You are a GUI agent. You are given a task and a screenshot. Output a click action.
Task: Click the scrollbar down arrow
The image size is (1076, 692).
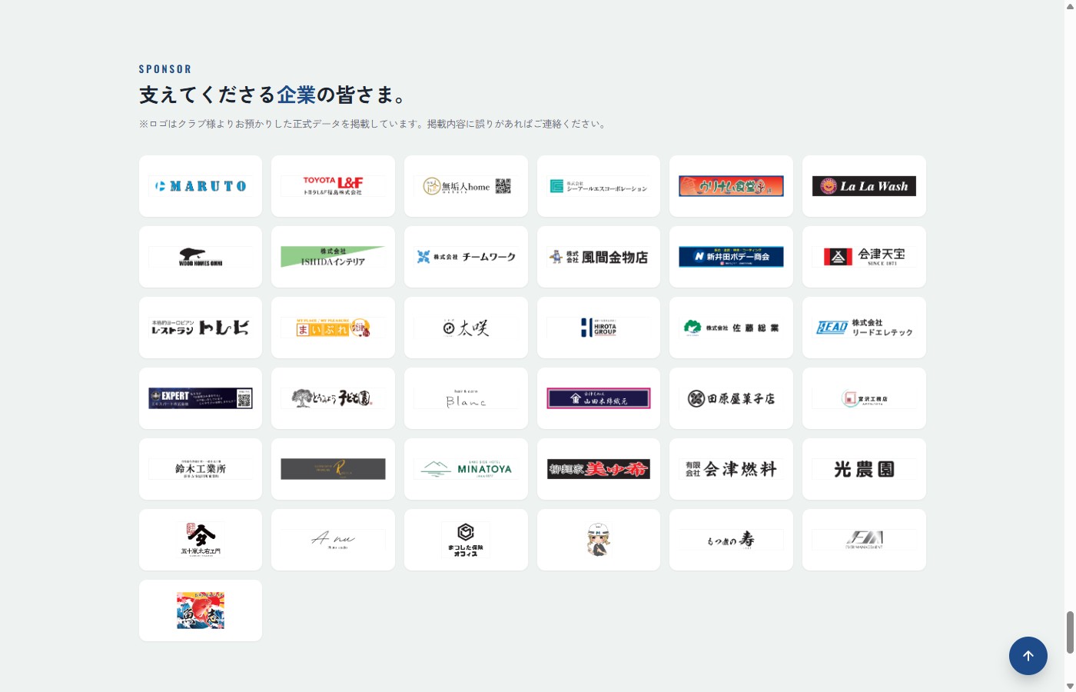1070,686
